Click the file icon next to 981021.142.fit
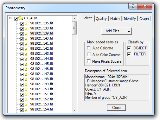160x120 pixels. (x=26, y=49)
